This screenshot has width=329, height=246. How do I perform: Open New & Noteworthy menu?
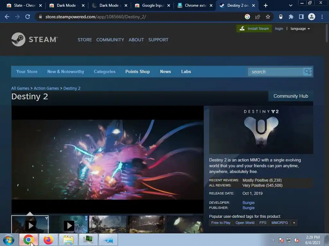pos(66,71)
